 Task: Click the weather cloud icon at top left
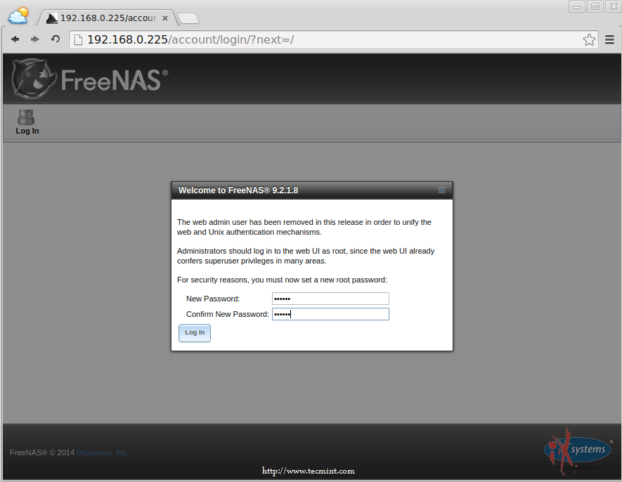point(18,16)
